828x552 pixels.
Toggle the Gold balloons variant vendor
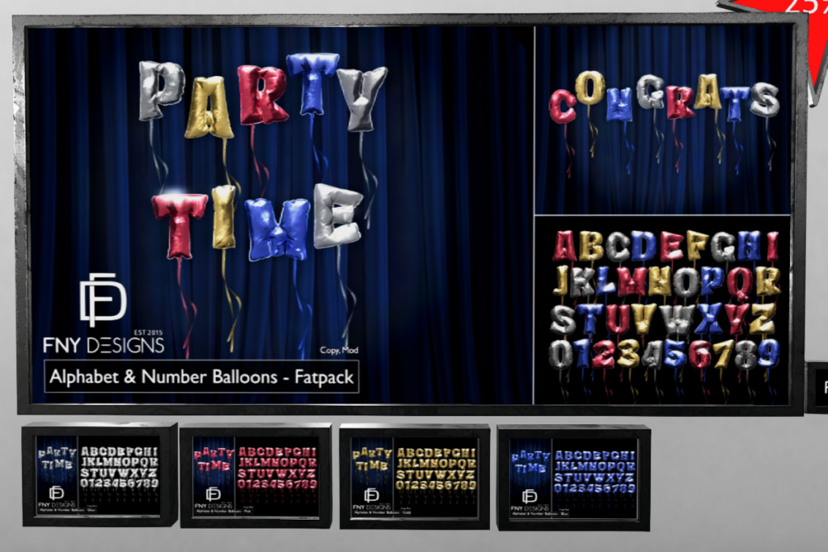click(x=414, y=475)
